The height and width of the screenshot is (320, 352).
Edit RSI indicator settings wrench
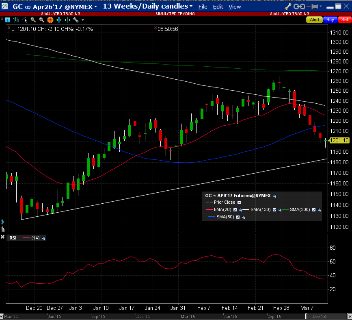(x=43, y=238)
